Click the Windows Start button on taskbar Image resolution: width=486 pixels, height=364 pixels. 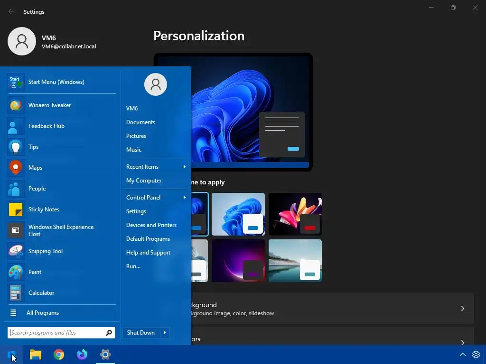pos(12,355)
